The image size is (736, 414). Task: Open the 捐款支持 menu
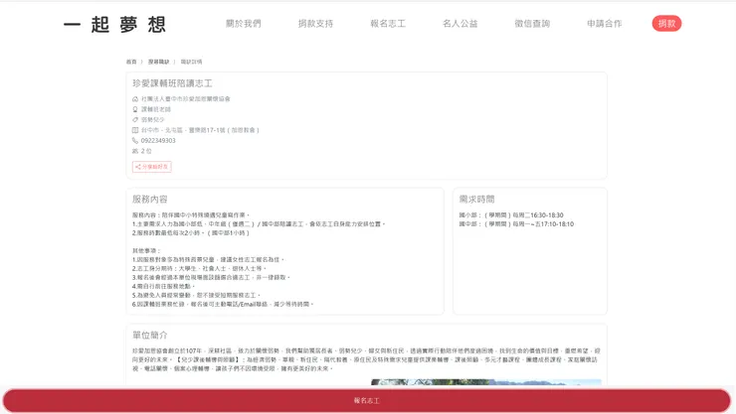pos(315,24)
